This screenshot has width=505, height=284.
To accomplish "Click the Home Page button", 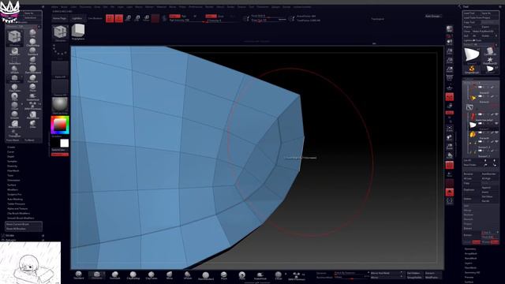I will click(x=60, y=18).
